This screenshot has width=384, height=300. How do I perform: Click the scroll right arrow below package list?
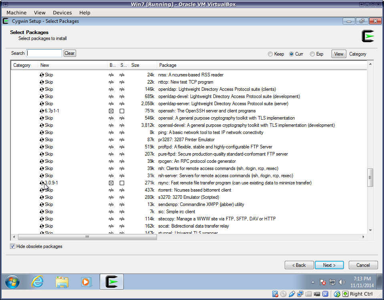coord(364,237)
